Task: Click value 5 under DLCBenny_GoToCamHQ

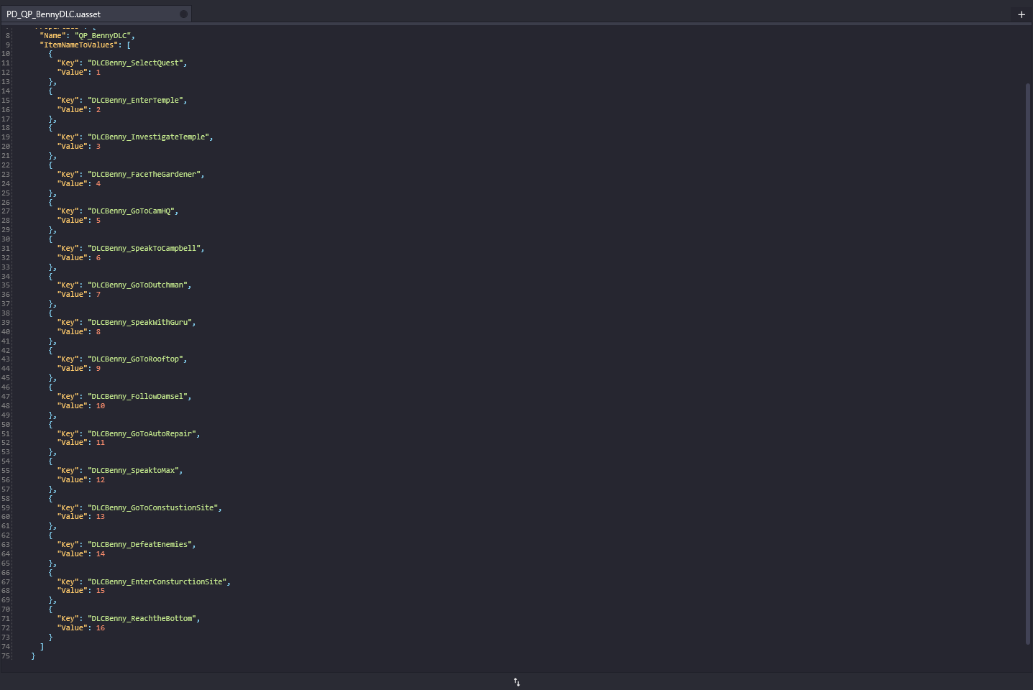Action: [x=98, y=221]
